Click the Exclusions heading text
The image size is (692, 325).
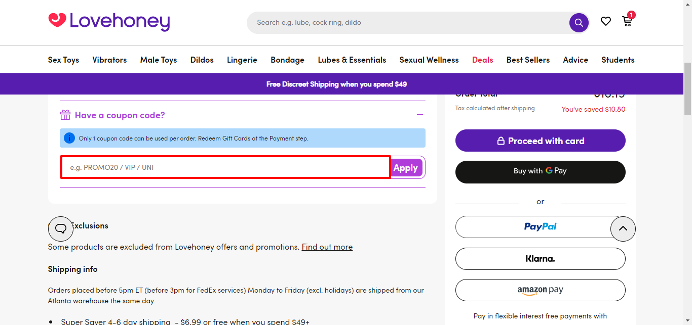pos(89,225)
